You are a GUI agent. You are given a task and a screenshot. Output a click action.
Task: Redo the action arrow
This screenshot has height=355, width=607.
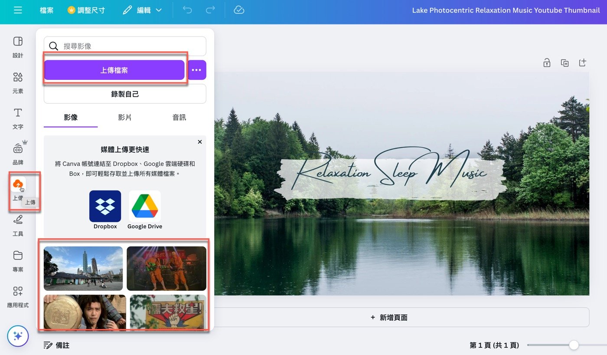pos(210,10)
